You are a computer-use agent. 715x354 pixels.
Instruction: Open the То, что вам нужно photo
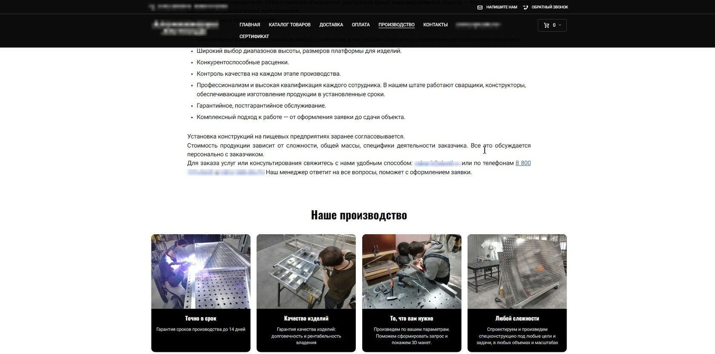(x=412, y=271)
